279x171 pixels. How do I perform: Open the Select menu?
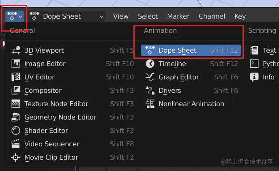coord(148,17)
